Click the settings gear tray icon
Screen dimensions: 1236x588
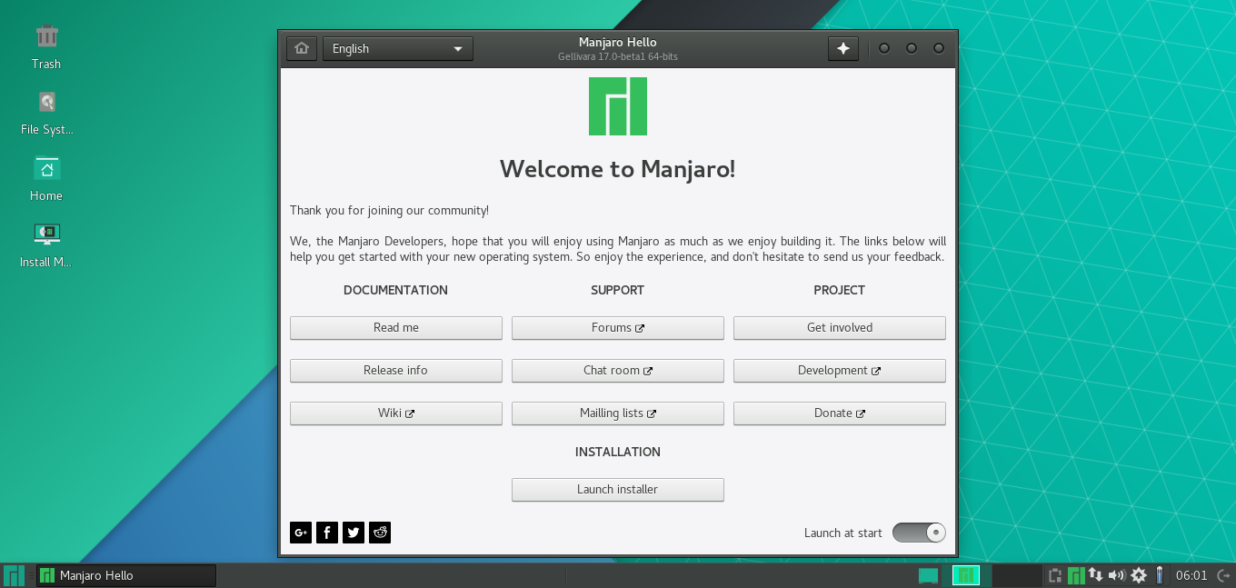[1137, 575]
